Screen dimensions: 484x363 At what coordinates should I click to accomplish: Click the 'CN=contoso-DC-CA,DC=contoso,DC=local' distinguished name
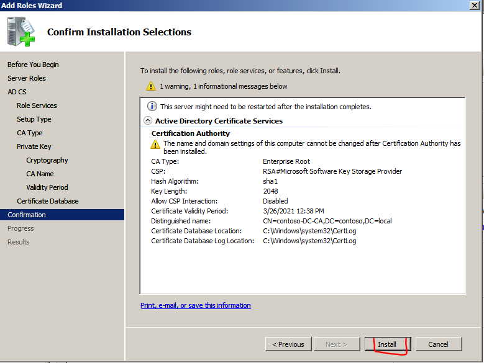(327, 221)
